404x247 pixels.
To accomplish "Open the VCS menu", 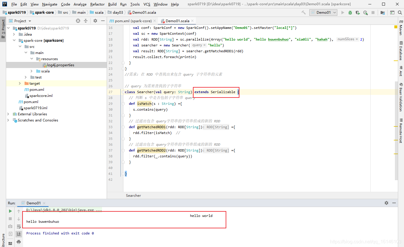I will 147,4.
